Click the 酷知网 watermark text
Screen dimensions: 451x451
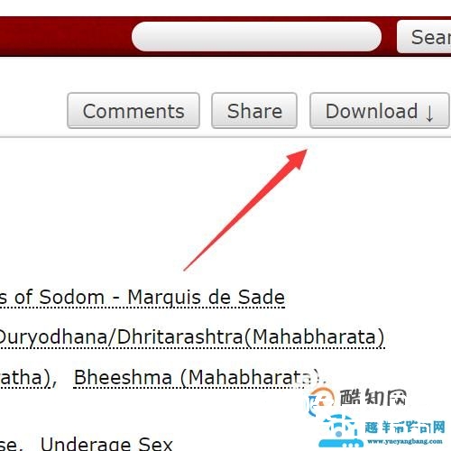coord(373,397)
